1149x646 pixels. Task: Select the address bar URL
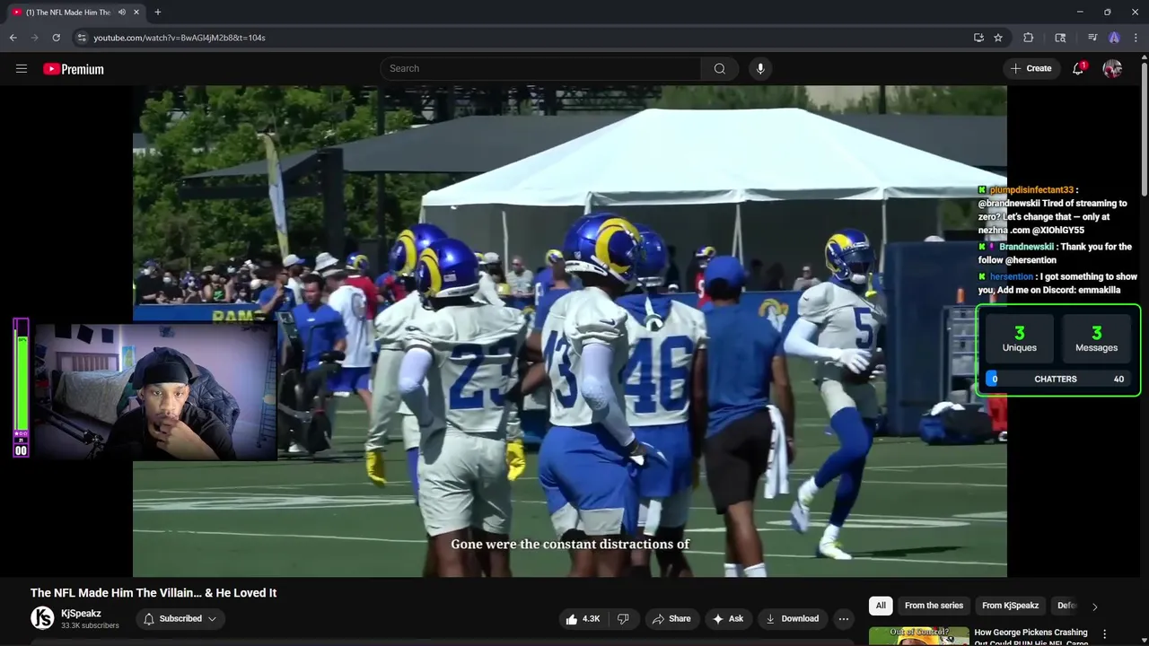click(180, 38)
